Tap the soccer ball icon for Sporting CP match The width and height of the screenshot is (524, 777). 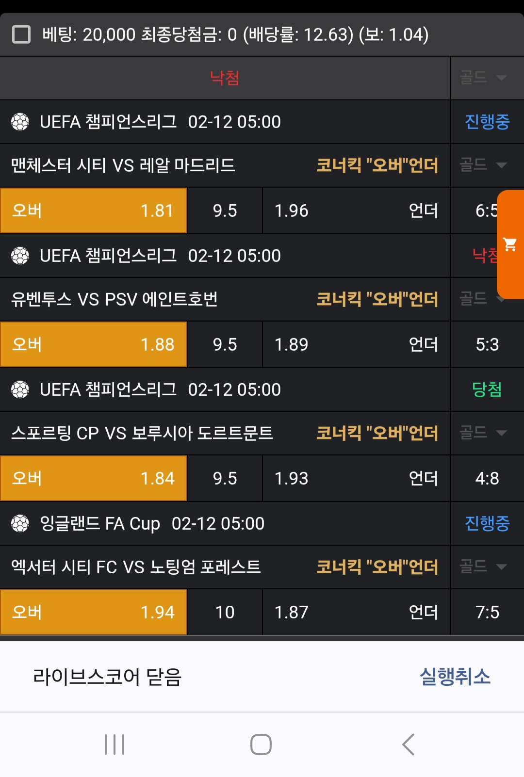click(20, 389)
